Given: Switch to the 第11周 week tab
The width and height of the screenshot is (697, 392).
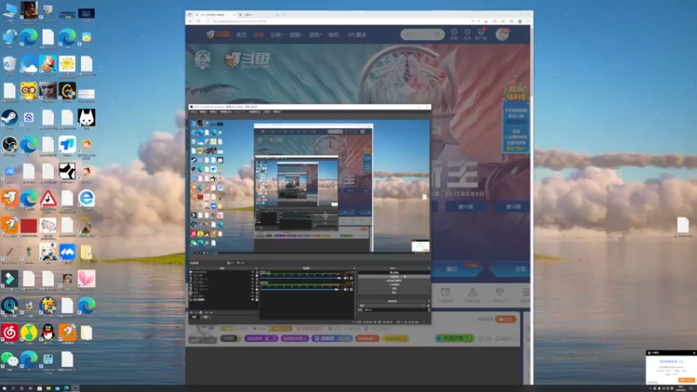Looking at the screenshot, I should pyautogui.click(x=465, y=206).
